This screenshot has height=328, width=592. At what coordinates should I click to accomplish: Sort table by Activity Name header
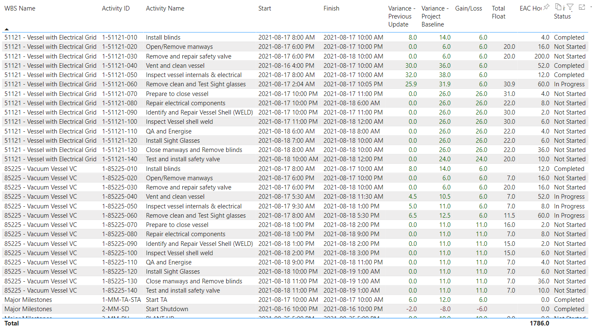(165, 8)
